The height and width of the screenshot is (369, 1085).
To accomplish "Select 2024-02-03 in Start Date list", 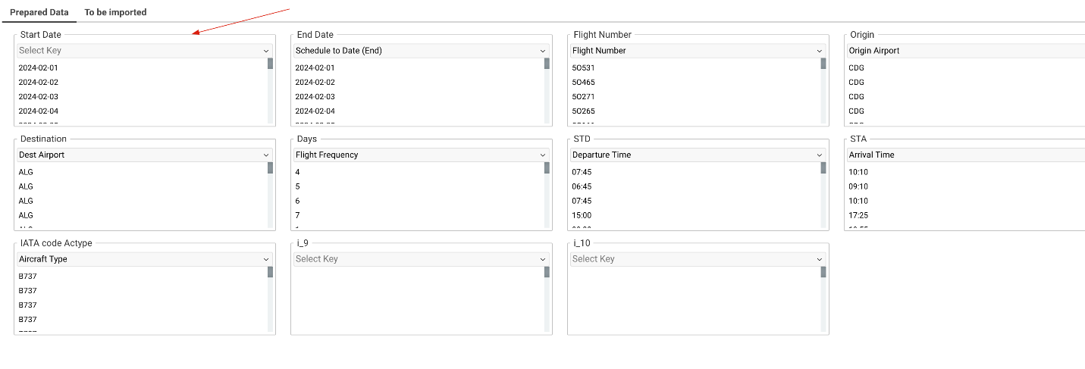I will tap(39, 97).
